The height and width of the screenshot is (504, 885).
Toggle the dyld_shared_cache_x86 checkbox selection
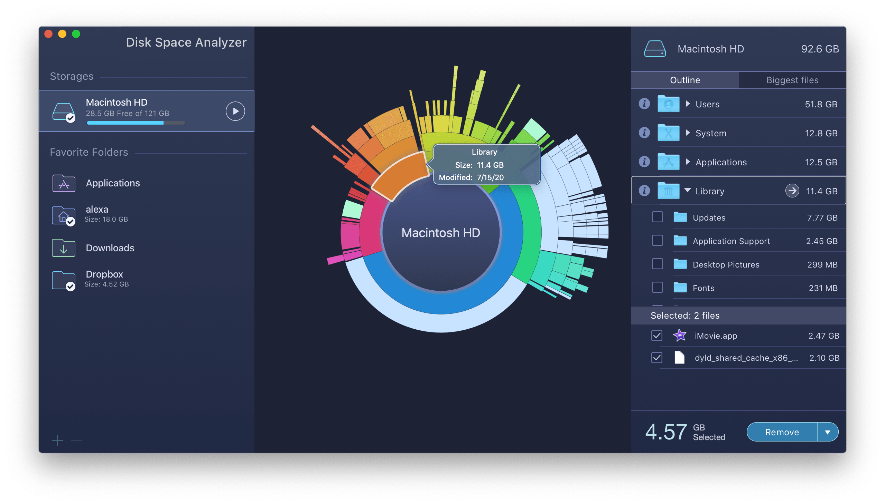coord(656,358)
